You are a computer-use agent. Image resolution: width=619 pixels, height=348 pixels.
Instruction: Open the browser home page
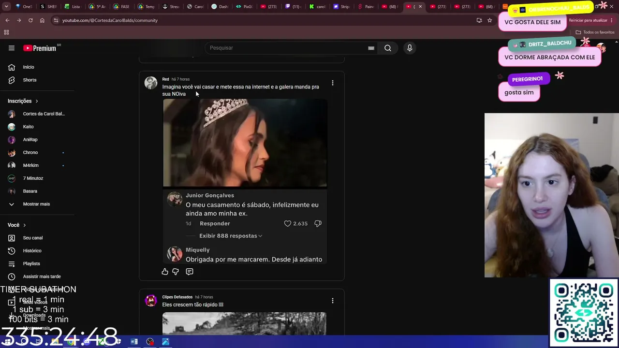tap(42, 20)
